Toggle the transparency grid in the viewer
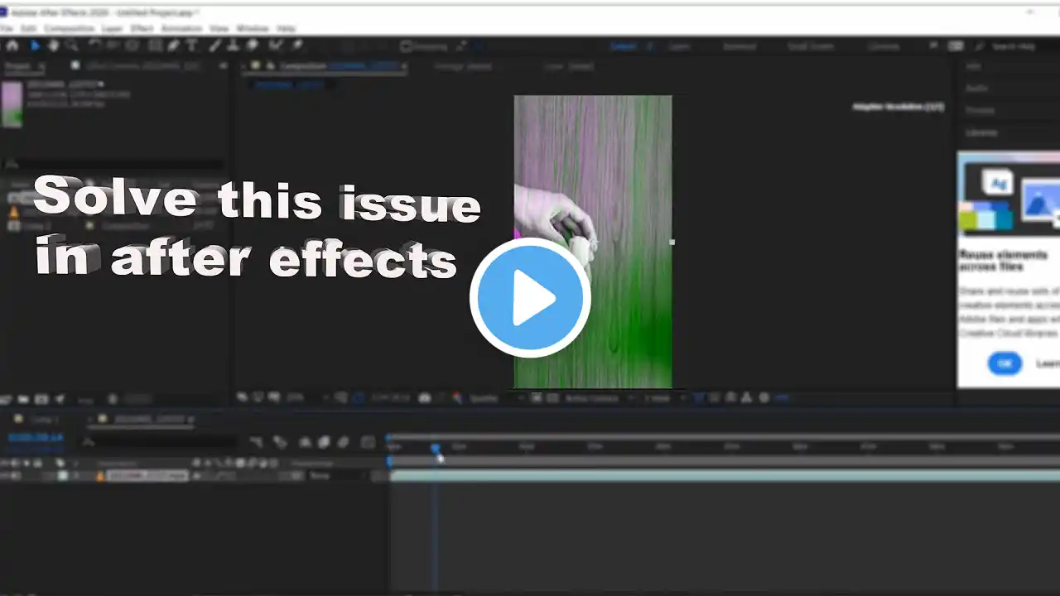Viewport: 1060px width, 596px height. (552, 398)
